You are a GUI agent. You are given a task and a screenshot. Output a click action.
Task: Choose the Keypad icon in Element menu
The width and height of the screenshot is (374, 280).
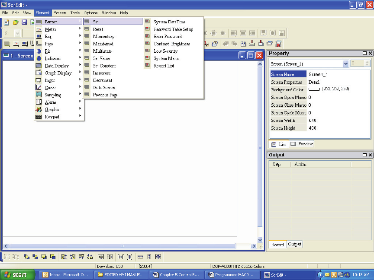[39, 117]
